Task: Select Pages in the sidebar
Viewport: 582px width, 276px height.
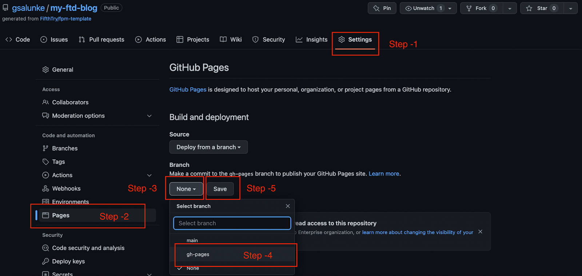Action: tap(97, 215)
